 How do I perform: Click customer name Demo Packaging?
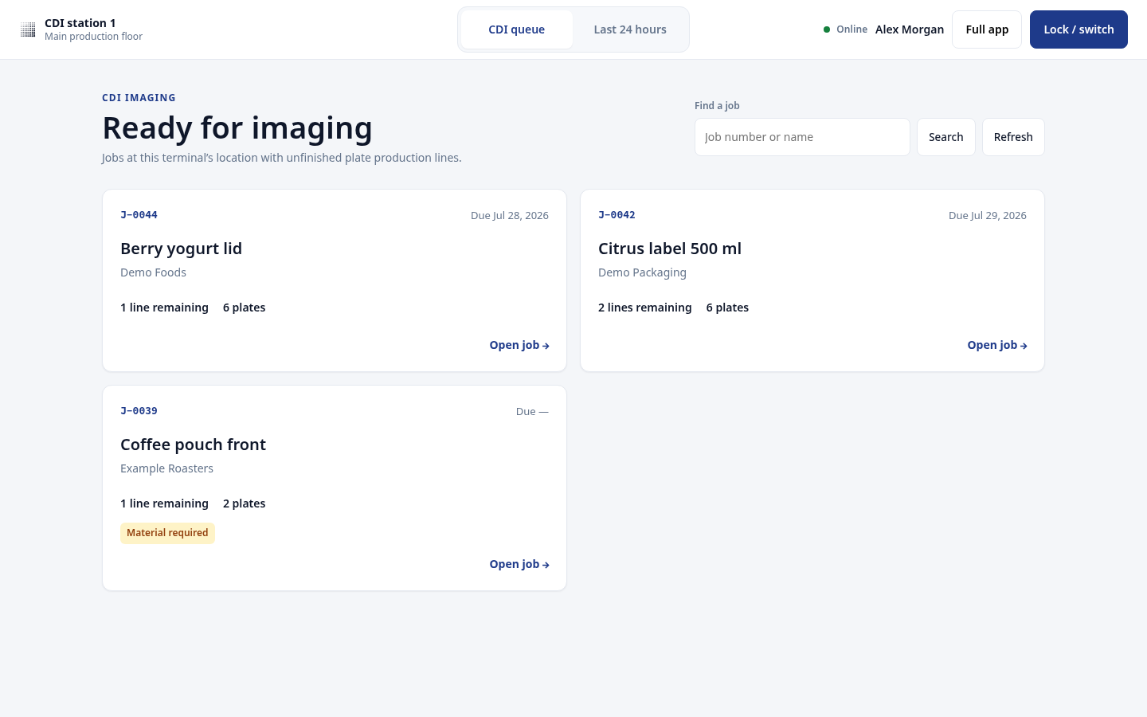pos(642,272)
